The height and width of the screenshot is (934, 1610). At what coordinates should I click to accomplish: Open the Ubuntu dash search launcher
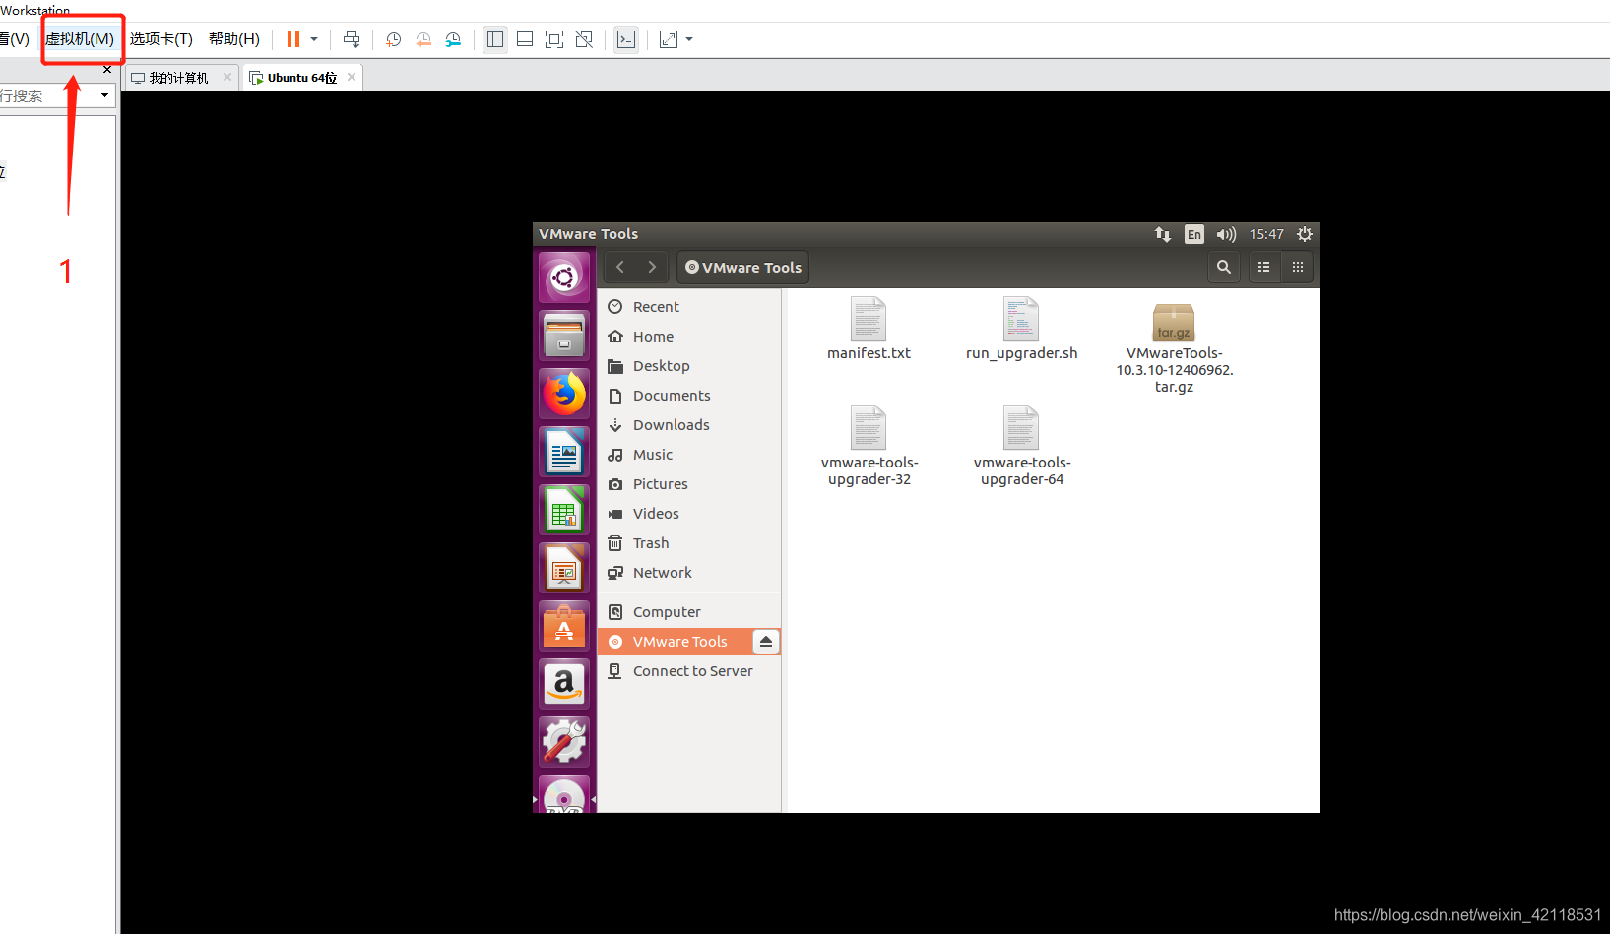564,278
